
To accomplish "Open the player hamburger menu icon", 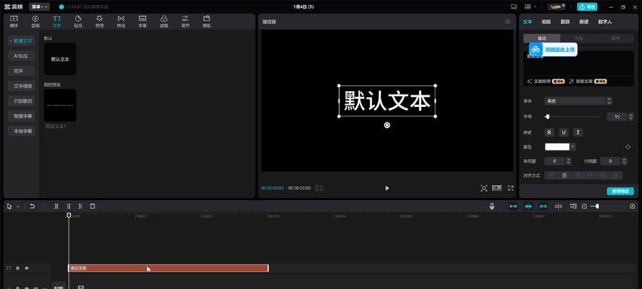I will tap(508, 21).
